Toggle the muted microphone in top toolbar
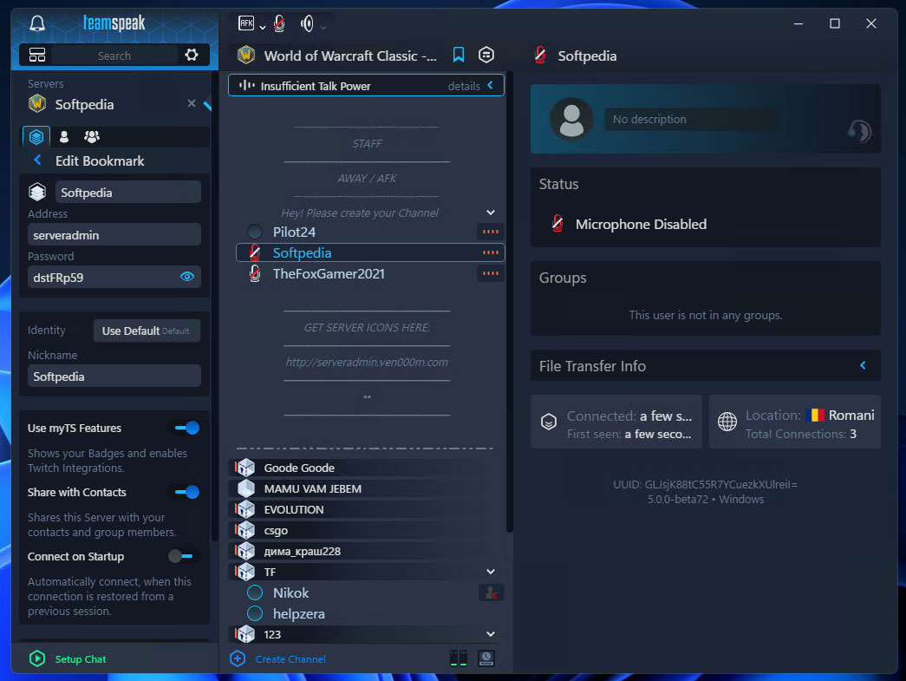The image size is (906, 681). (x=279, y=23)
